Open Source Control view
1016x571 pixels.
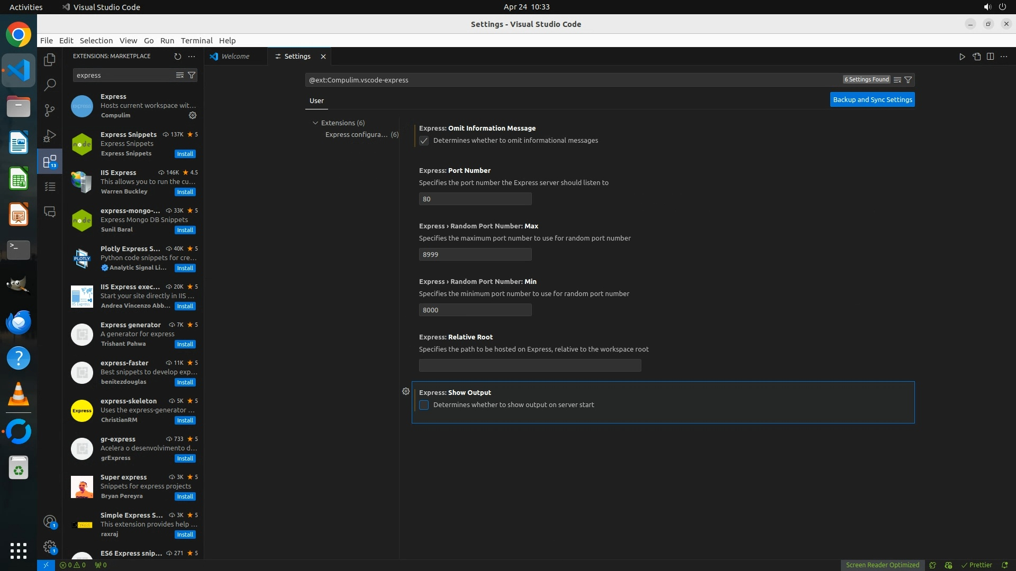click(50, 110)
